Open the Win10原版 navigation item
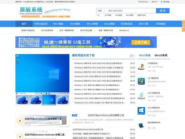 [92, 24]
